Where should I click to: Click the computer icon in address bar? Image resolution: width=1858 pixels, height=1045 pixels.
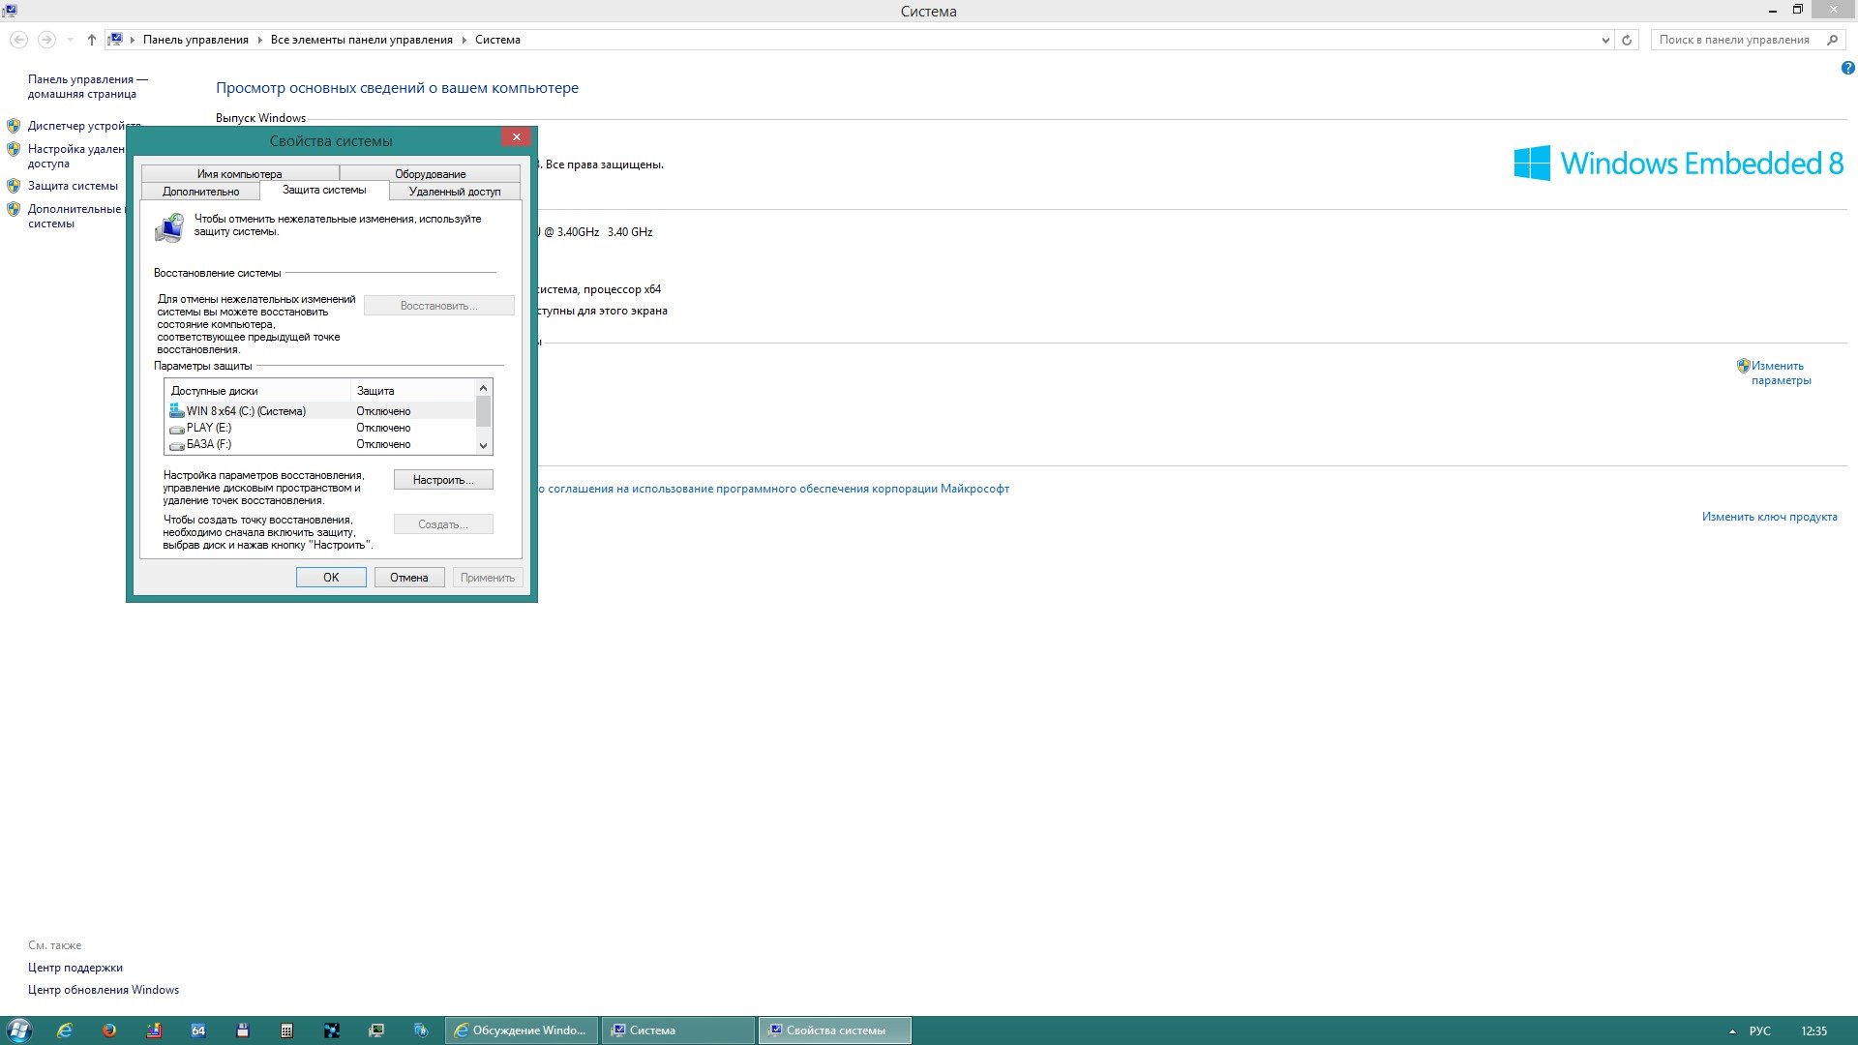(x=115, y=40)
